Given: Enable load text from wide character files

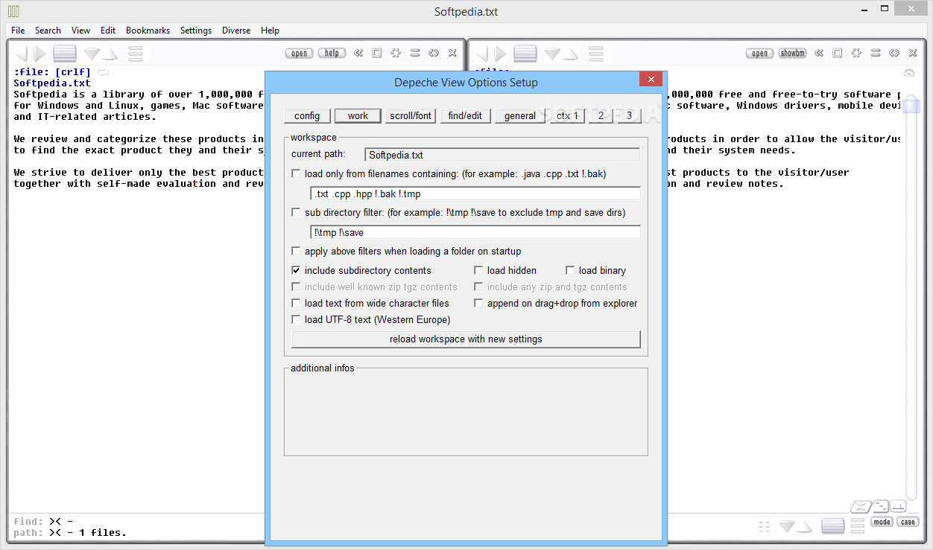Looking at the screenshot, I should click(297, 304).
